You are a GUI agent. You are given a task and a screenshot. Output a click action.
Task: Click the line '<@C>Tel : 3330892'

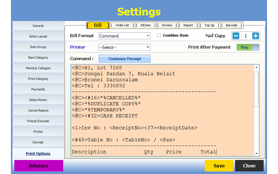pyautogui.click(x=98, y=86)
